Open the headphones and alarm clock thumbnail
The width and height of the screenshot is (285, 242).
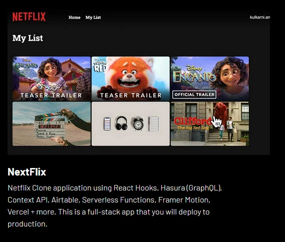click(131, 123)
